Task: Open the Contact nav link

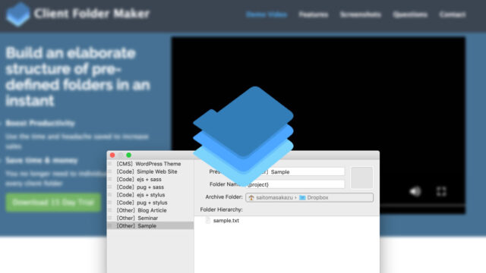Action: pos(453,14)
